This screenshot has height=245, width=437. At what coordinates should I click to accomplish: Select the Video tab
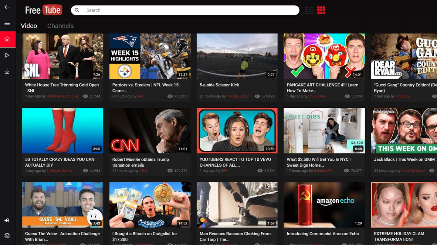pyautogui.click(x=29, y=26)
